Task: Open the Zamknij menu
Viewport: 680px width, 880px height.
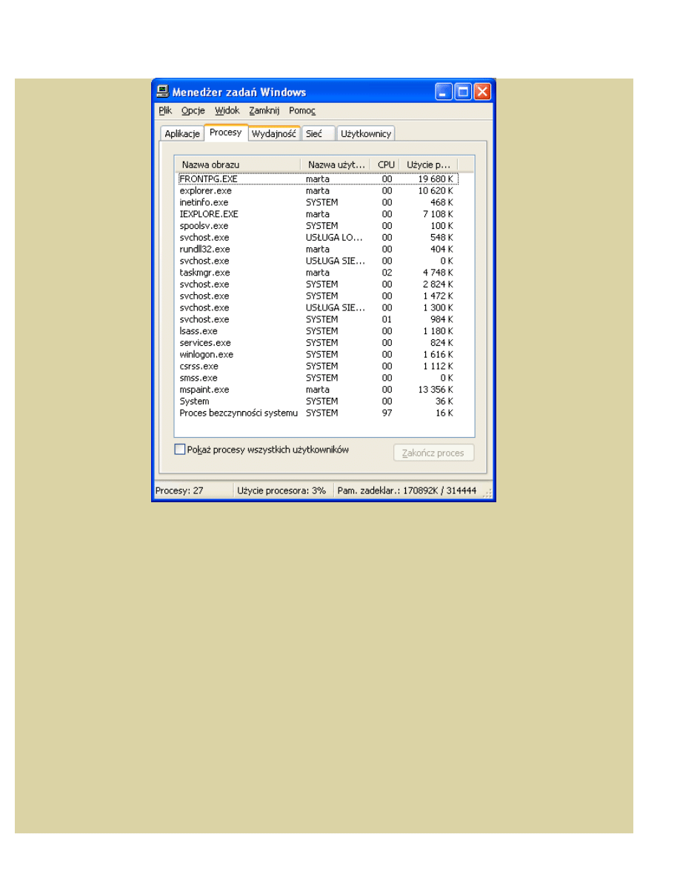Action: click(264, 110)
